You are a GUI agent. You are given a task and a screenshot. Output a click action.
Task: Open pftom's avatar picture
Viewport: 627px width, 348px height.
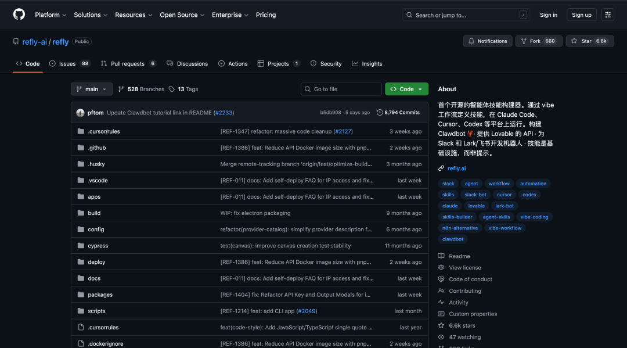80,113
